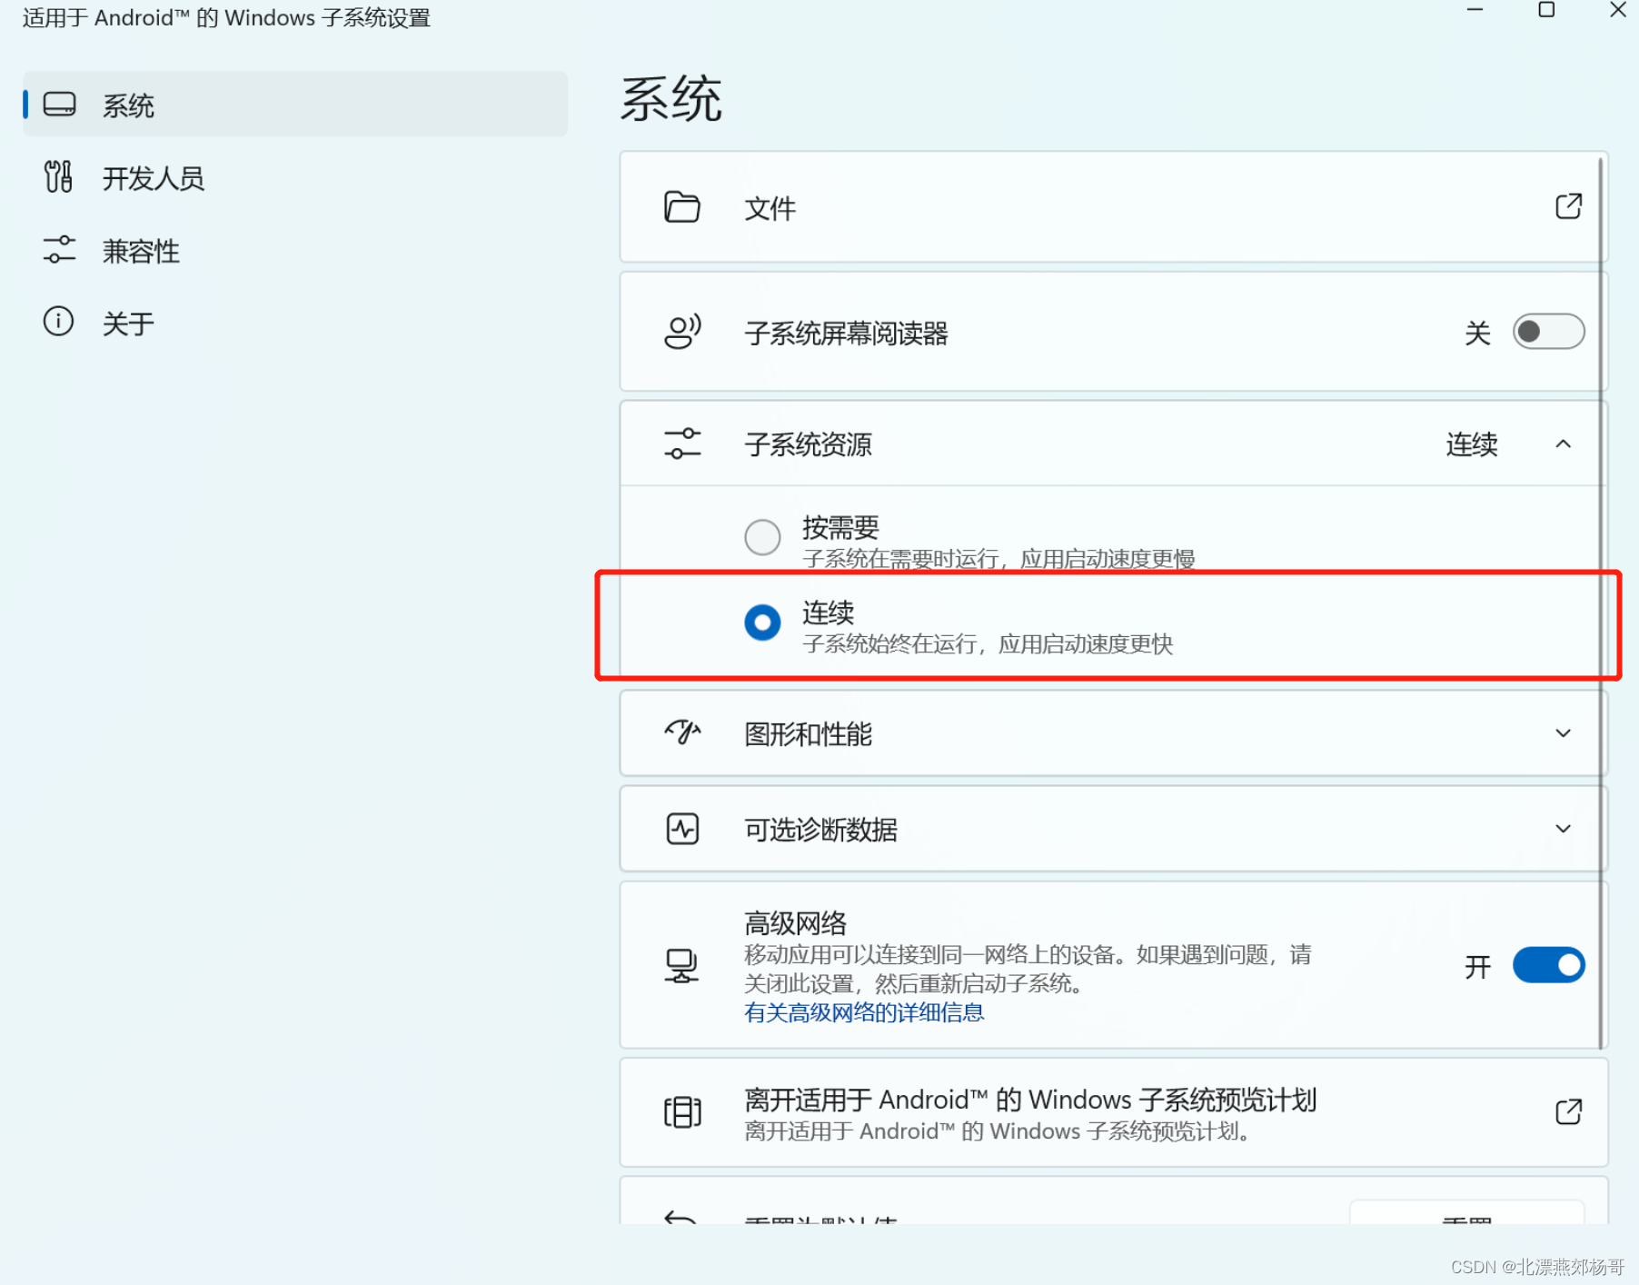1639x1285 pixels.
Task: Minimize the settings window
Action: tap(1475, 10)
